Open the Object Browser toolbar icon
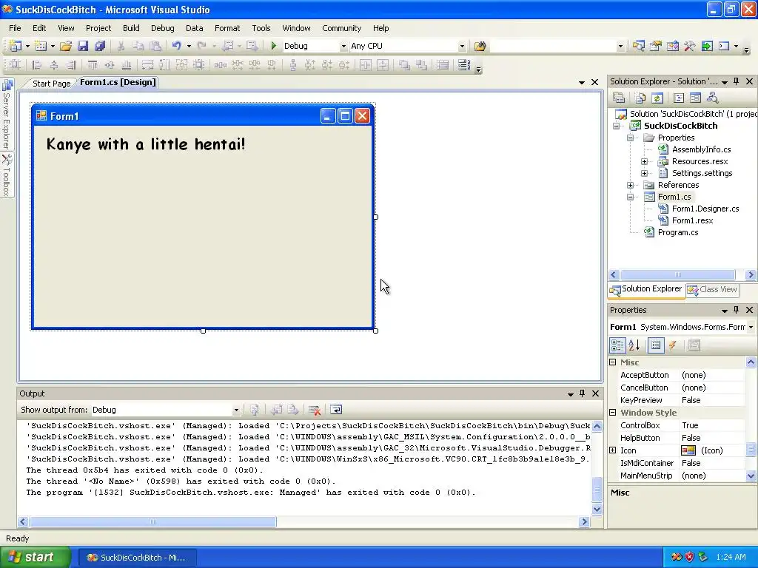The height and width of the screenshot is (568, 758). coord(672,46)
